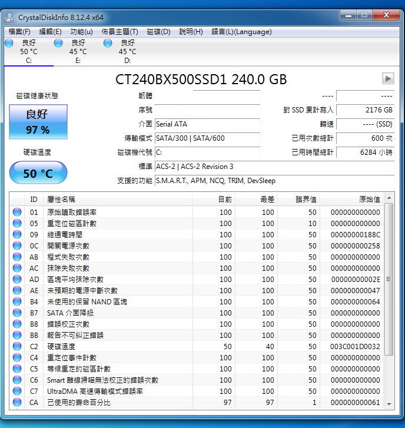Click status orb for attribute 01 原始讀取錯誤率

click(17, 212)
